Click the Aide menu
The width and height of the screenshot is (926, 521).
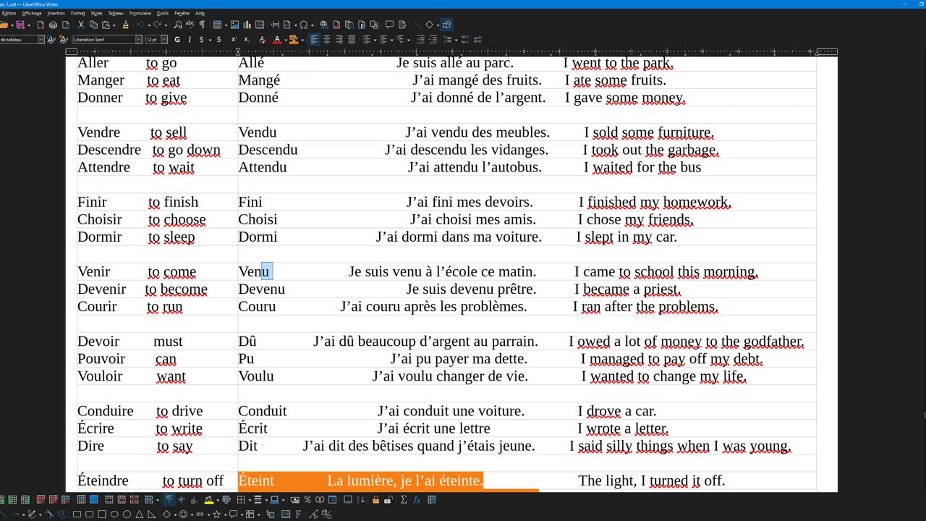click(x=200, y=13)
